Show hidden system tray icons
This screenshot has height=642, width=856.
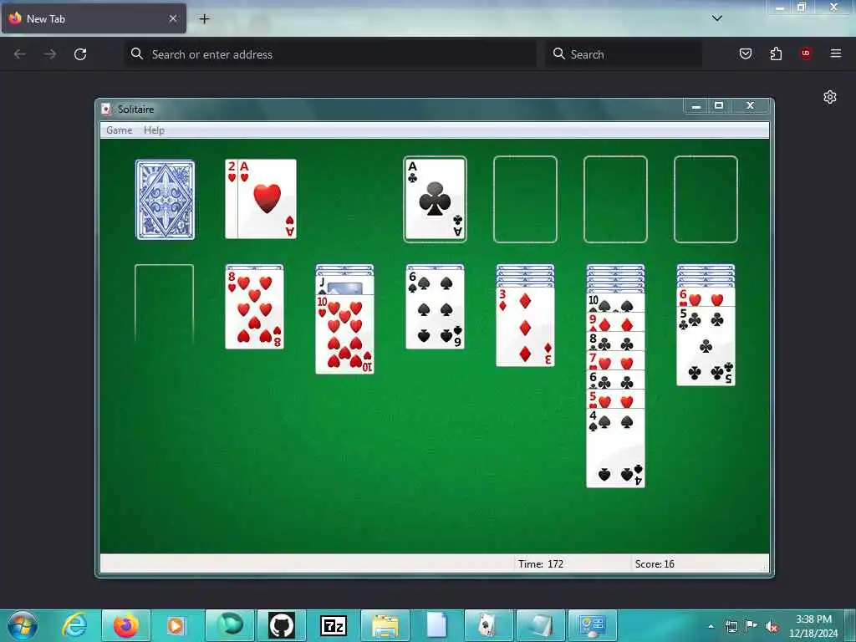(x=711, y=626)
